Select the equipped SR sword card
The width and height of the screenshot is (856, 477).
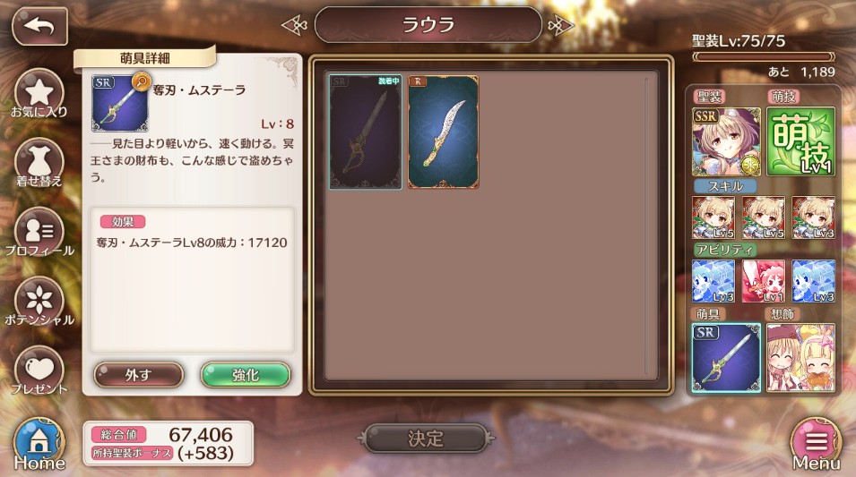[x=365, y=132]
